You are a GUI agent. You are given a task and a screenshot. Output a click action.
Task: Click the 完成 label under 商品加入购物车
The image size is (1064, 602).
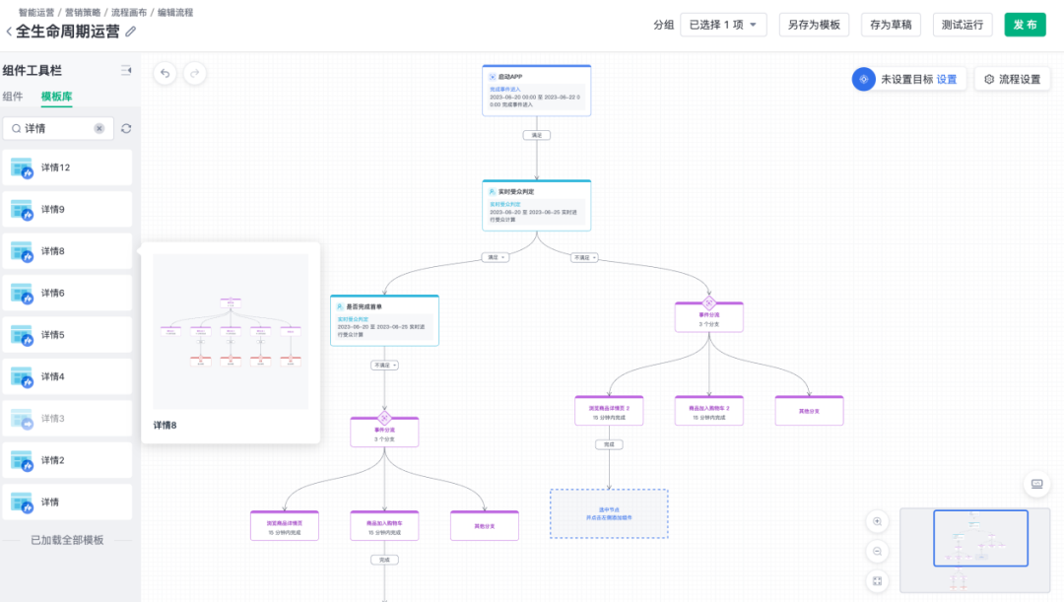pos(385,560)
